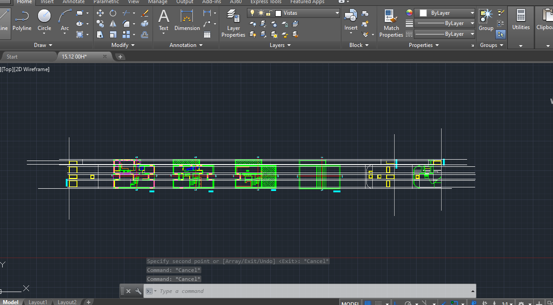Click the Group tool icon
The width and height of the screenshot is (553, 305).
click(486, 21)
